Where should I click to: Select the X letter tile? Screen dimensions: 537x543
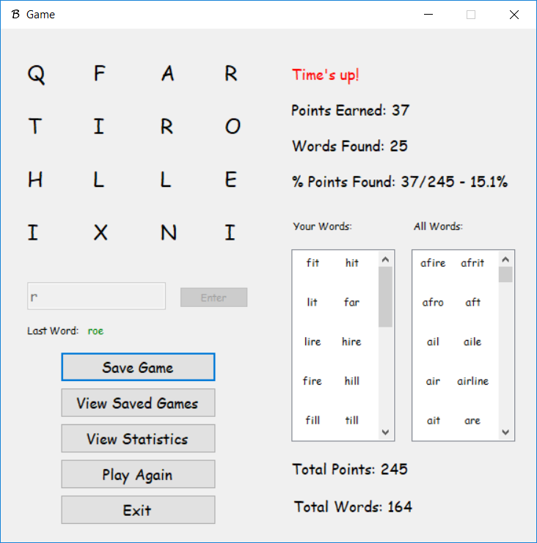click(101, 233)
